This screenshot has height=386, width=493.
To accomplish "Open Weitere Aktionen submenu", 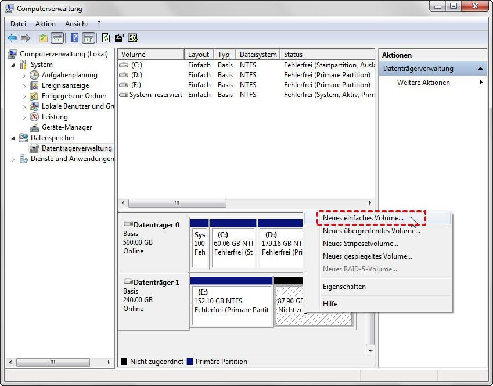I will [x=433, y=83].
